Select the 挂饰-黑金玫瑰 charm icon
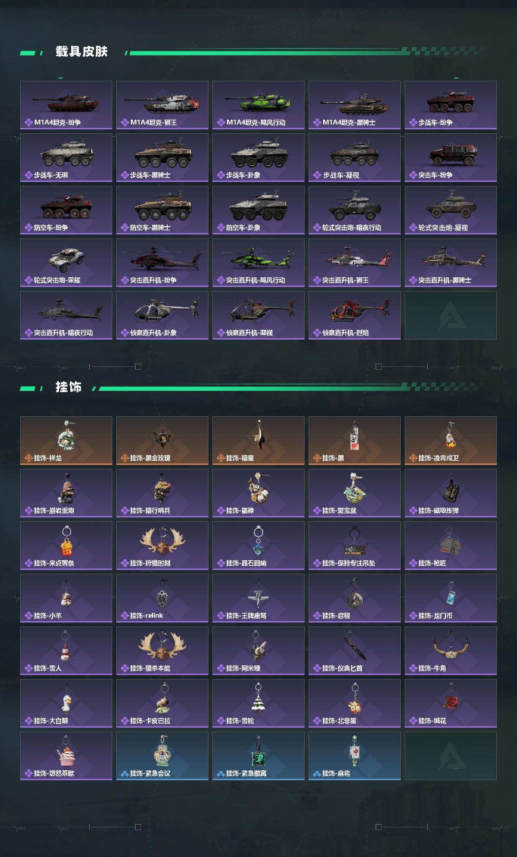 click(x=162, y=436)
